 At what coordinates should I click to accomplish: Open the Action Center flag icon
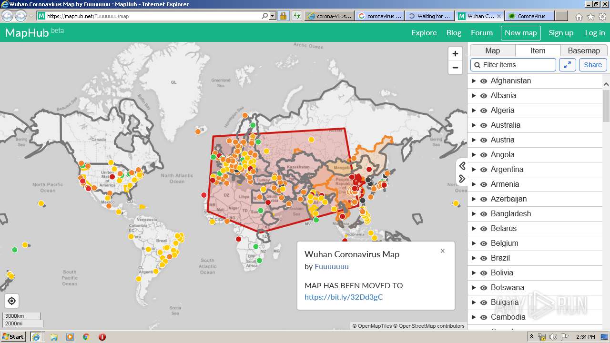pyautogui.click(x=565, y=337)
